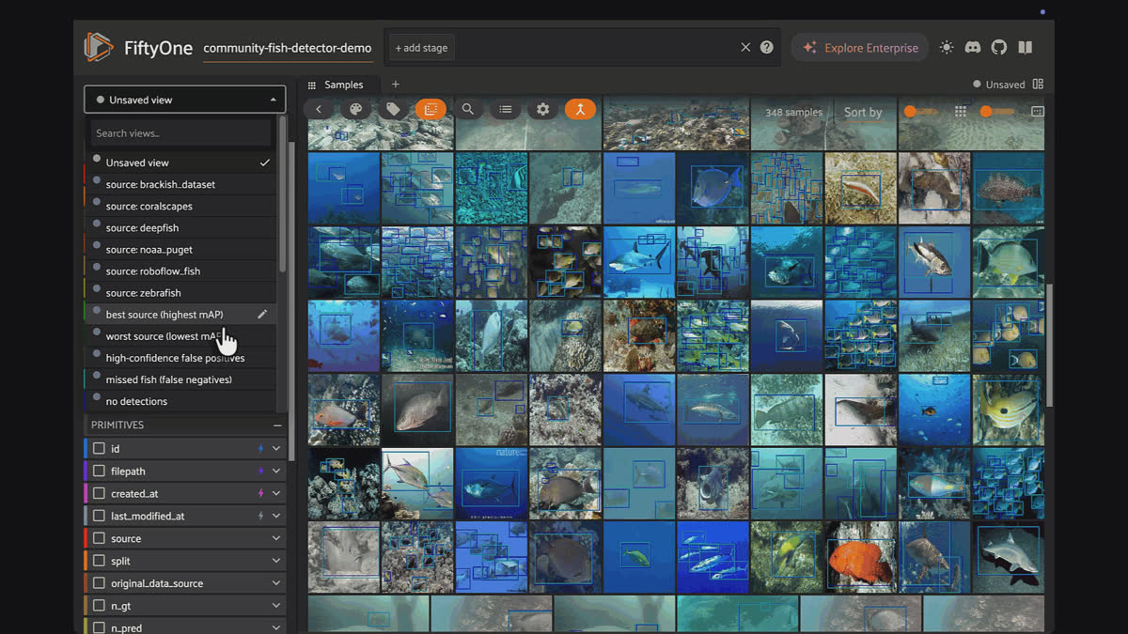This screenshot has width=1128, height=634.
Task: Select 'source: brackish_dataset' saved view
Action: click(x=180, y=184)
